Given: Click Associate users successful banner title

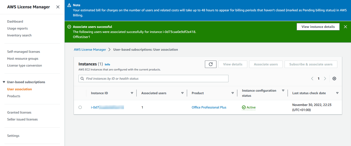Looking at the screenshot, I should coord(92,27).
